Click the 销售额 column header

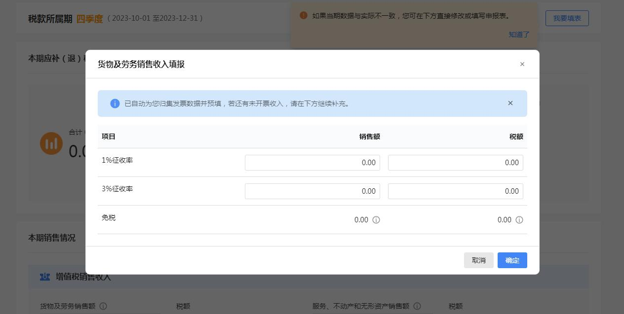click(369, 137)
